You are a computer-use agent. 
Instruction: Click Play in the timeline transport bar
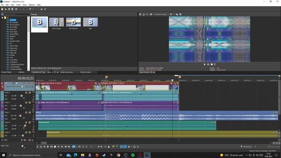(48, 147)
